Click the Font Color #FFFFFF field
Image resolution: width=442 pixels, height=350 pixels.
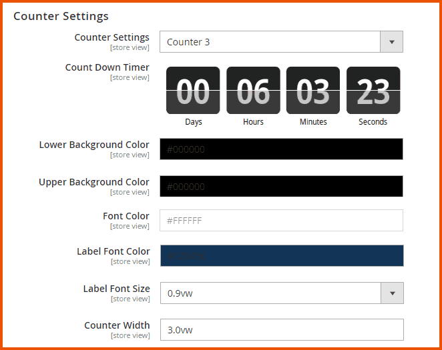point(281,221)
